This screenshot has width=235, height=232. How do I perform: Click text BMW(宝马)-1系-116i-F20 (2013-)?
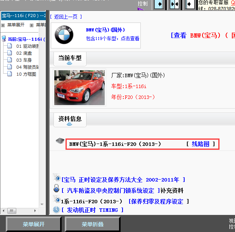tap(115, 144)
